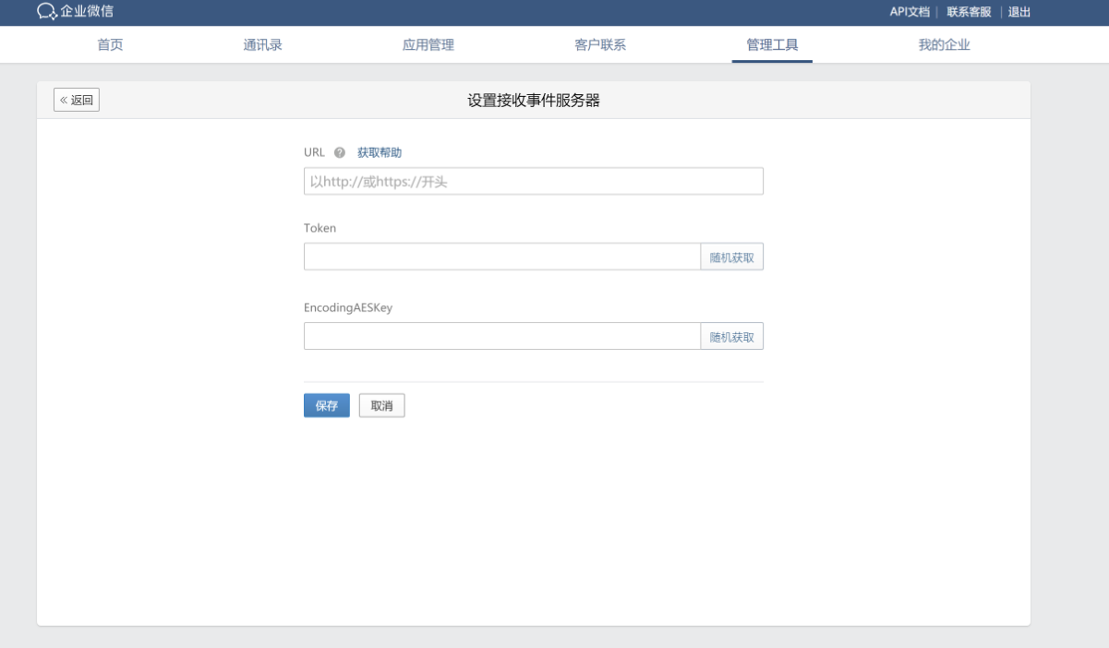Click the 联系客服 link

(969, 12)
